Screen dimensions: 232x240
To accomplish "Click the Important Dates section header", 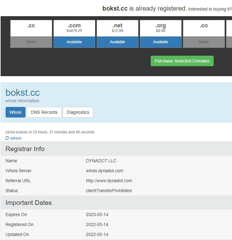I will tap(29, 203).
